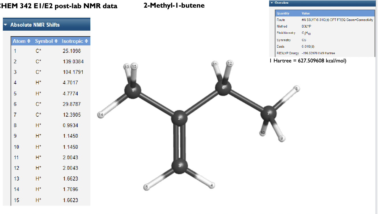Screen dimensions: 378x214
Task: Select hydrogen atom 15 in the molecule
Action: [134, 66]
